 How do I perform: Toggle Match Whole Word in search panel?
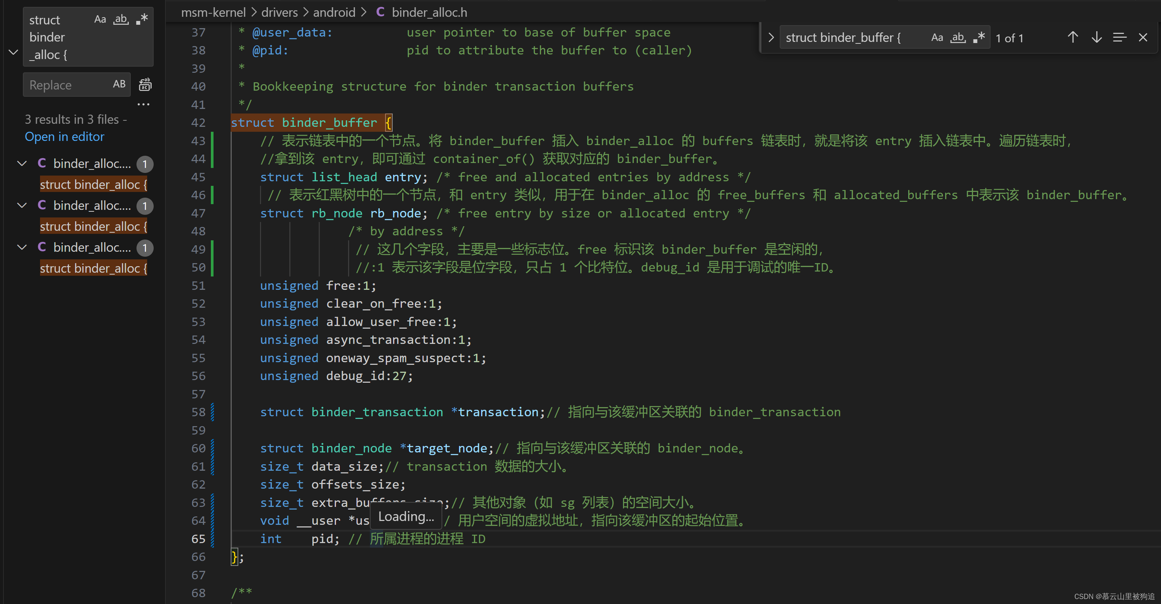[x=121, y=19]
